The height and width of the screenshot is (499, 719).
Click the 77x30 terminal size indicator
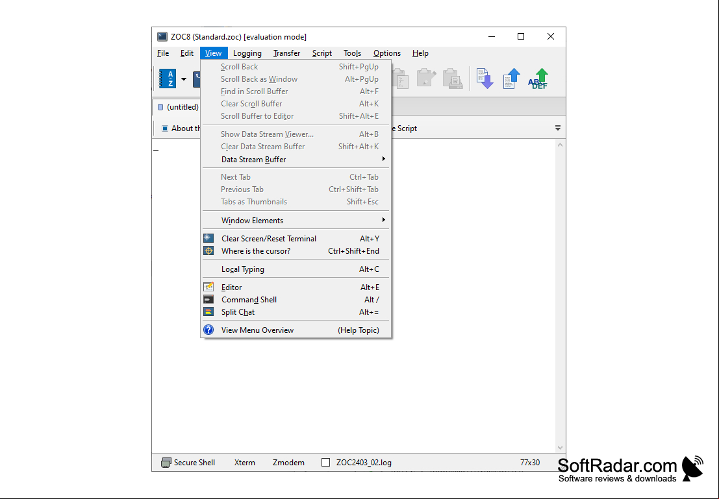click(x=529, y=463)
